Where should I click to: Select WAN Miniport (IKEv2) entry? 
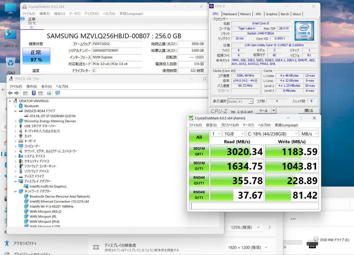(x=45, y=211)
